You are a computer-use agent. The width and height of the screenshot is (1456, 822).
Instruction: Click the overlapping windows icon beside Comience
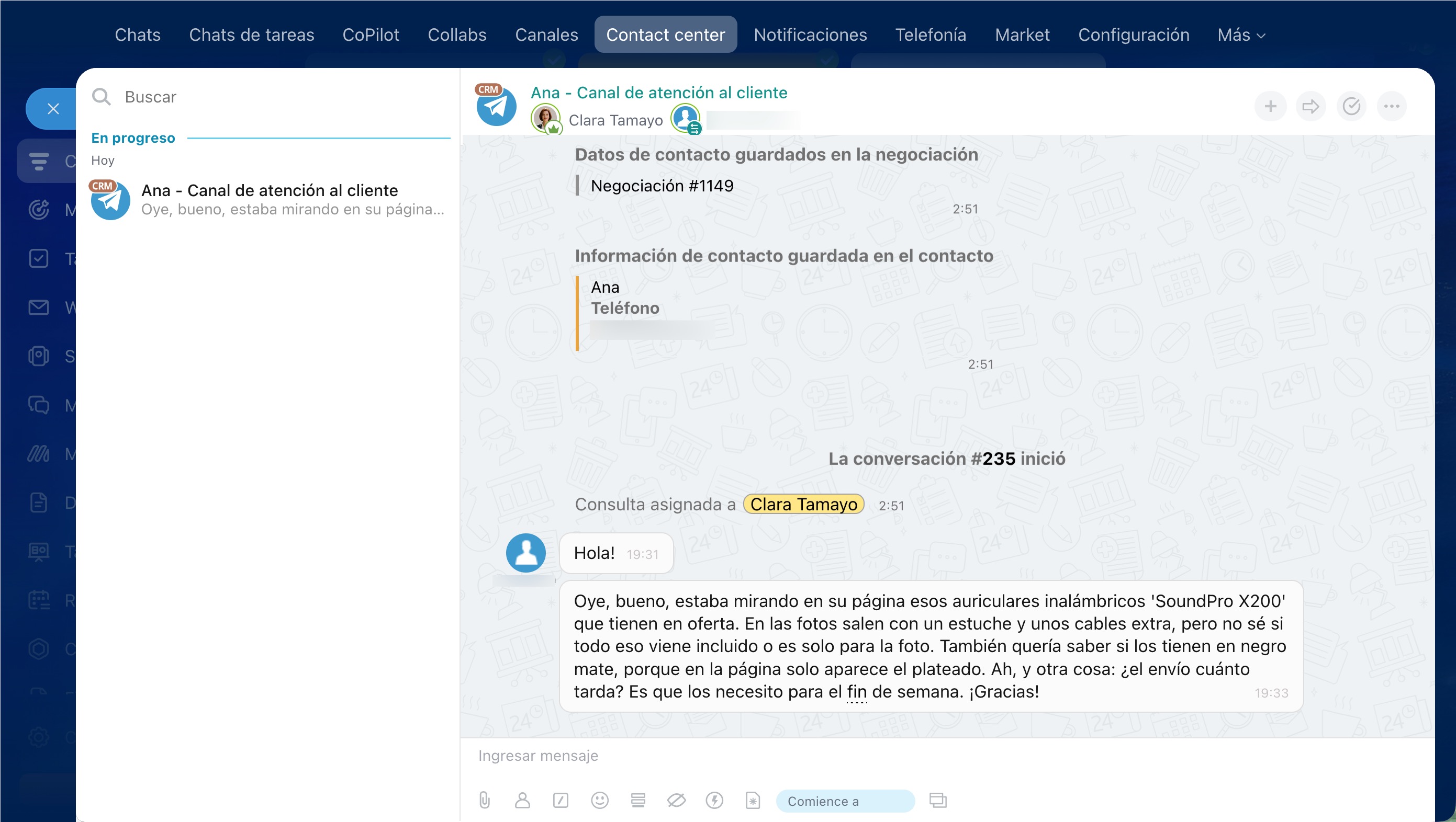[x=938, y=800]
